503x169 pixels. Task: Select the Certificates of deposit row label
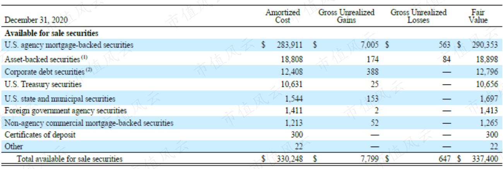40,135
